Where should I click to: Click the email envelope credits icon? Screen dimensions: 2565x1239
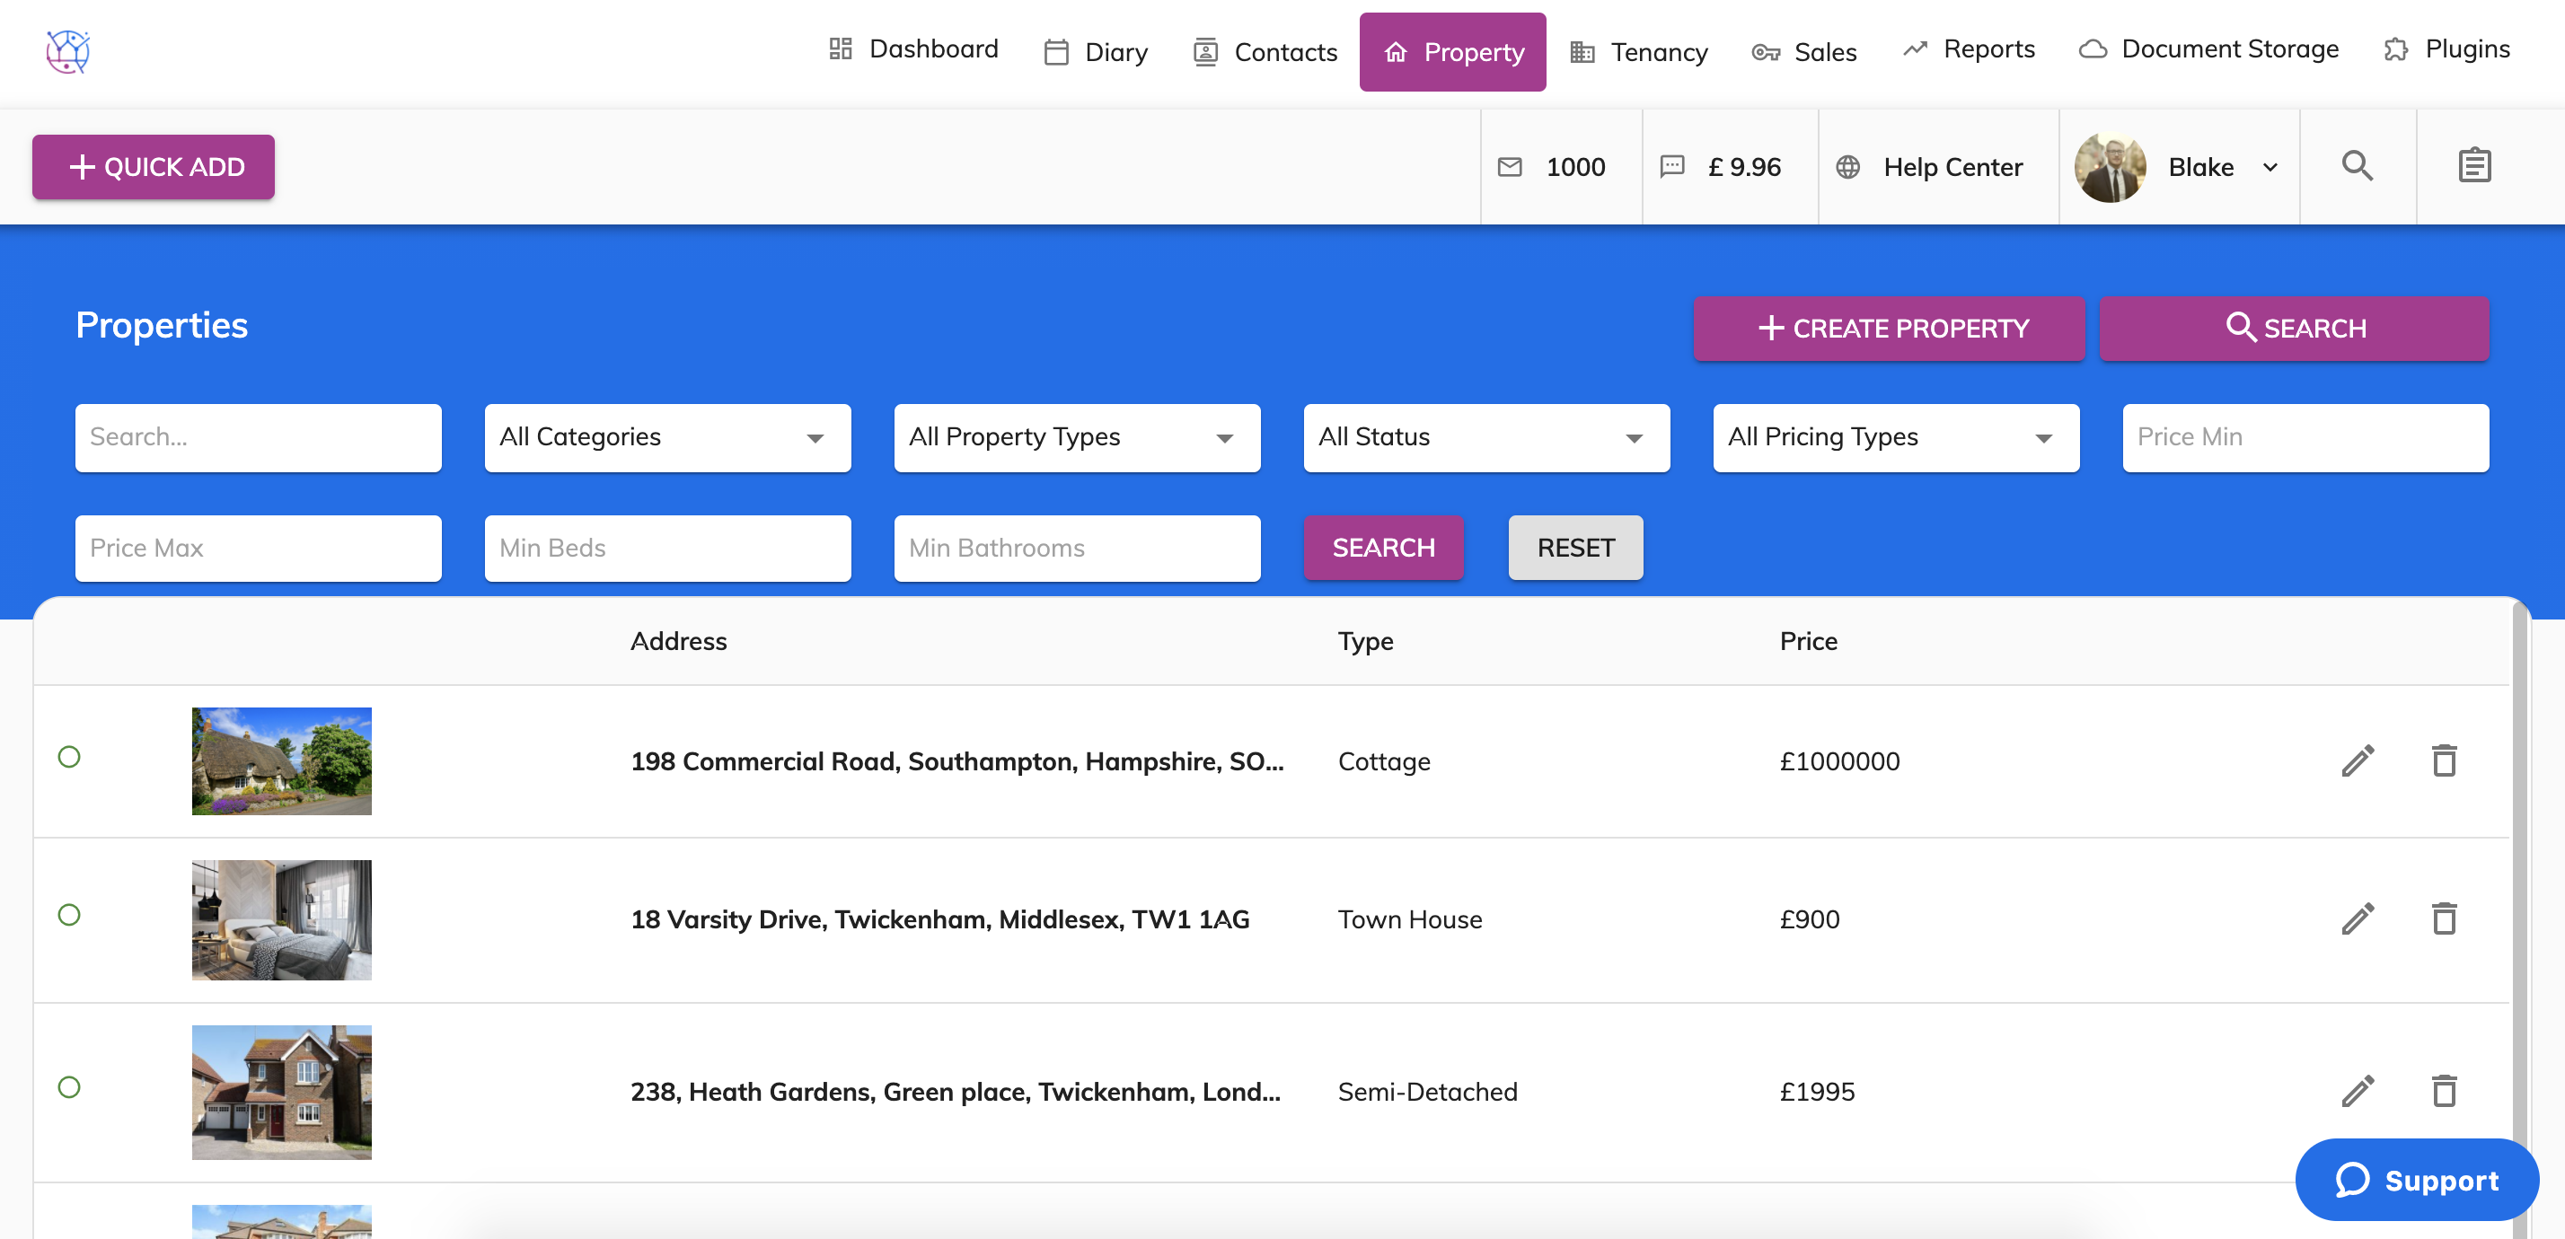1510,167
